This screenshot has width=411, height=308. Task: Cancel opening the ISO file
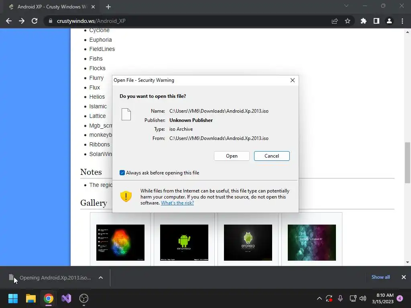(x=272, y=156)
